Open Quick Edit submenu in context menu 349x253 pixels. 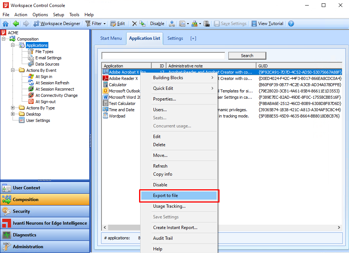coord(179,88)
